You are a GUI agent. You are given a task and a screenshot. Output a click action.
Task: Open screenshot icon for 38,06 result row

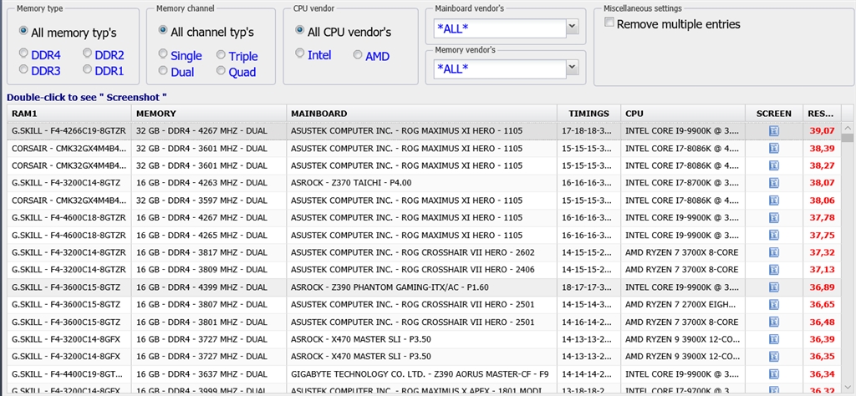[x=774, y=201]
